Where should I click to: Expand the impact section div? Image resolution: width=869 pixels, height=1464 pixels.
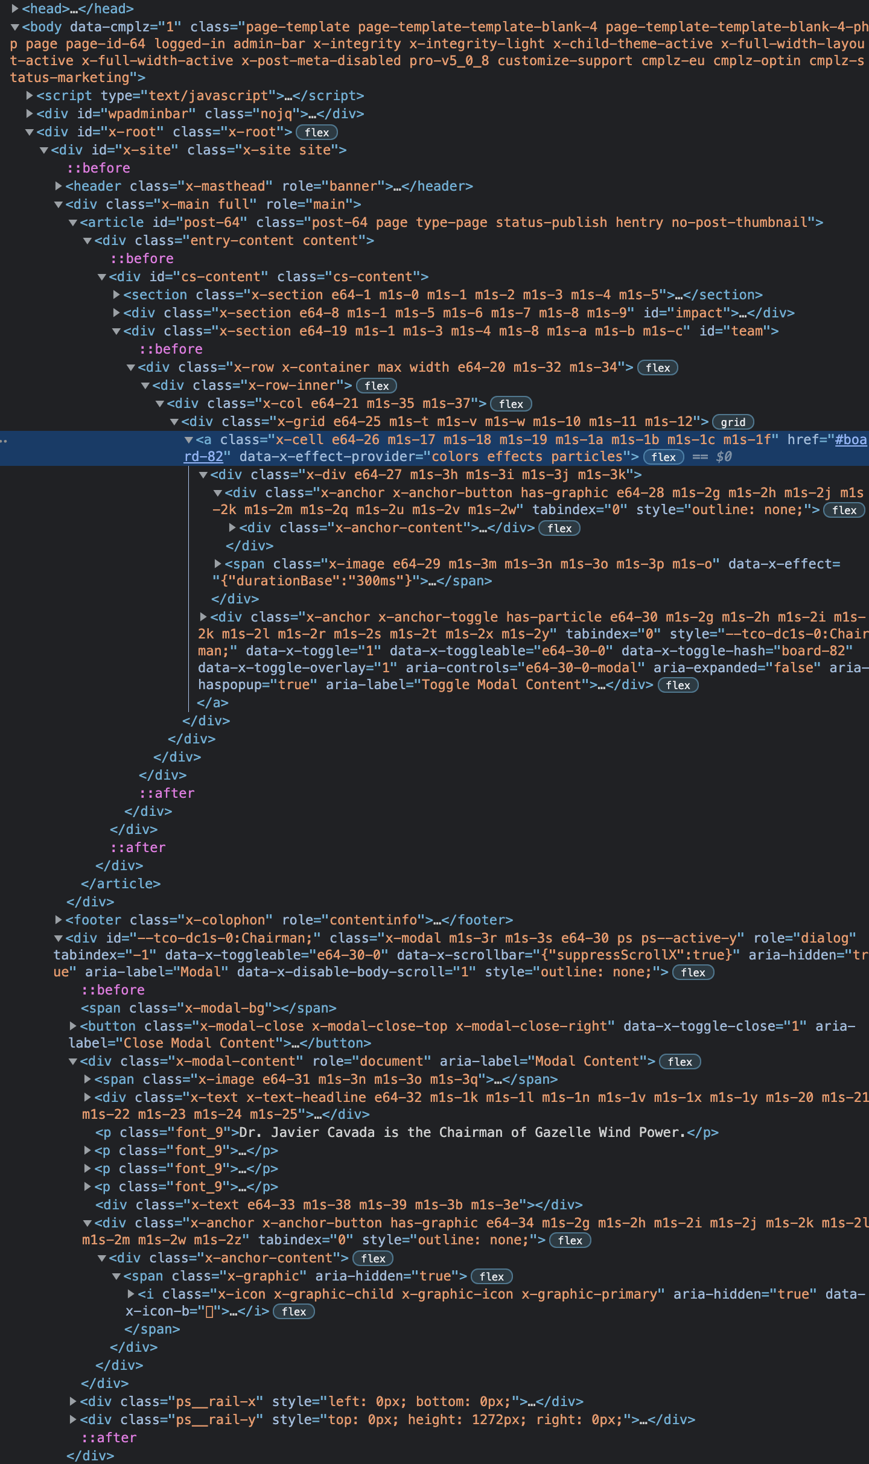(116, 313)
